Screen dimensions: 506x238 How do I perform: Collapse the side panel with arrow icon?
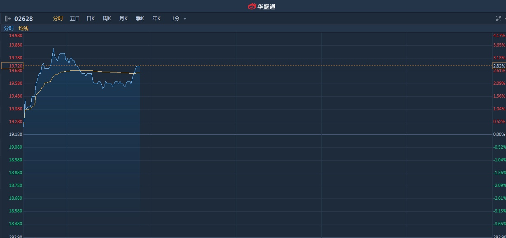tap(8, 19)
